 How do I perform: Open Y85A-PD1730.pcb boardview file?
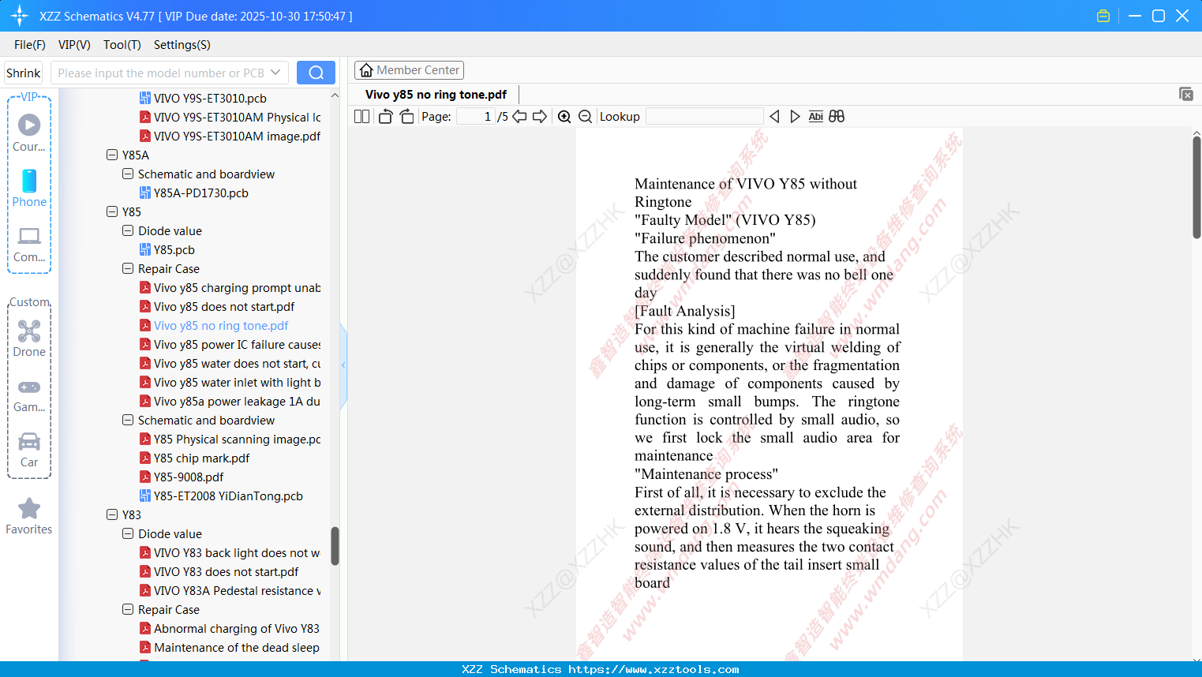(193, 193)
